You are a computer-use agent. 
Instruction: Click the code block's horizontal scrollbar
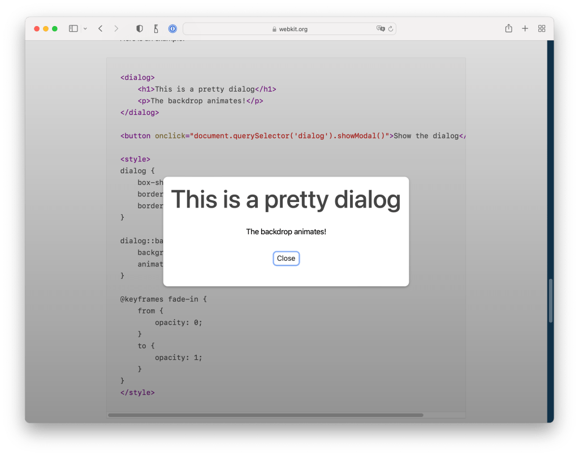point(266,415)
